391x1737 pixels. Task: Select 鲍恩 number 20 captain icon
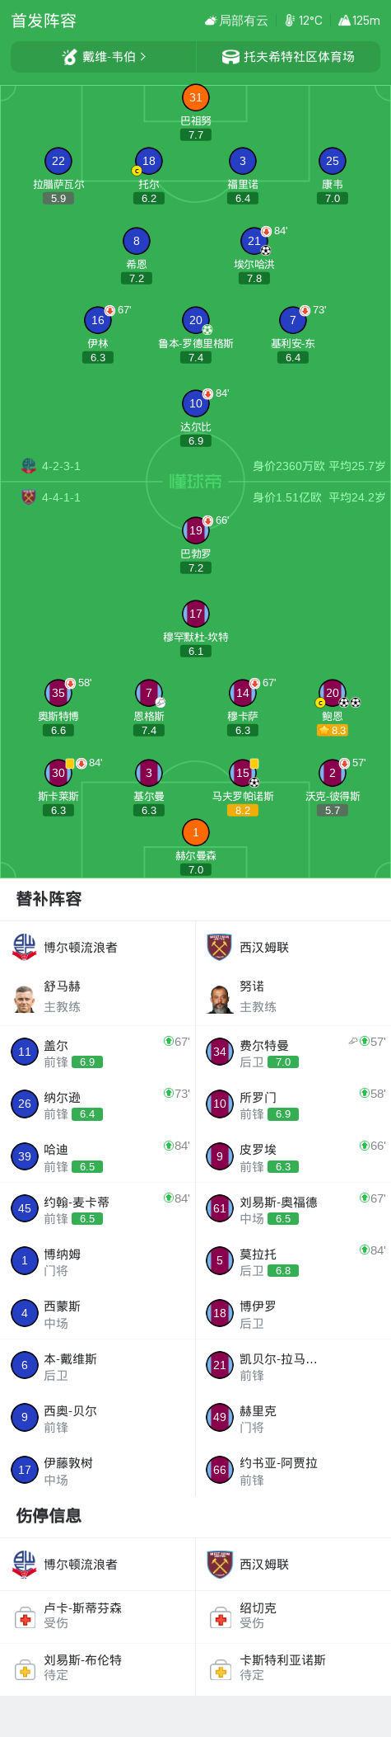(320, 703)
